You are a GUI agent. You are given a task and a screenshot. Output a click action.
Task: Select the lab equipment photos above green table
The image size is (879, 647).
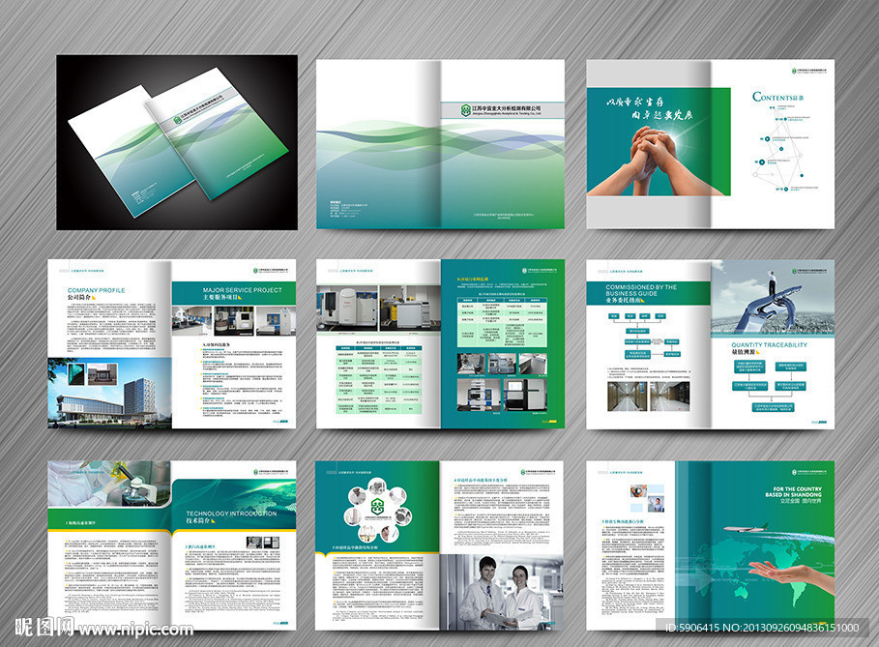pyautogui.click(x=378, y=308)
